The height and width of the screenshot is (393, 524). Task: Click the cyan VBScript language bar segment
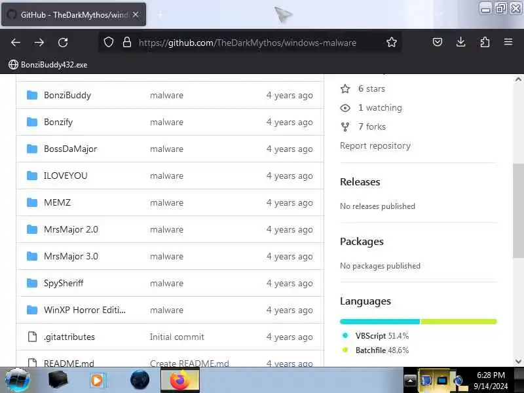click(380, 322)
